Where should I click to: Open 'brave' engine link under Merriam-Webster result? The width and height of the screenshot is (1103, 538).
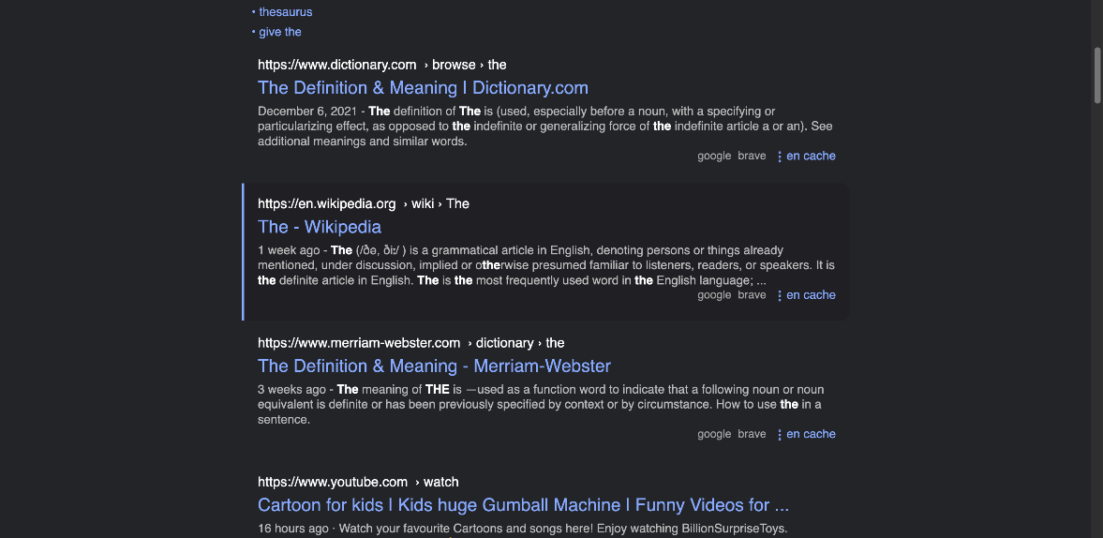tap(752, 435)
